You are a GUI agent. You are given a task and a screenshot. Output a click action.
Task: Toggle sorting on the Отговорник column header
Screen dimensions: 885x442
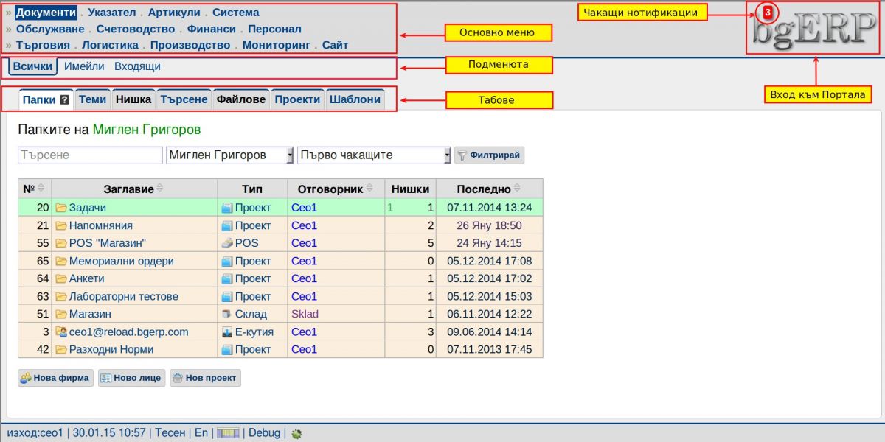369,189
